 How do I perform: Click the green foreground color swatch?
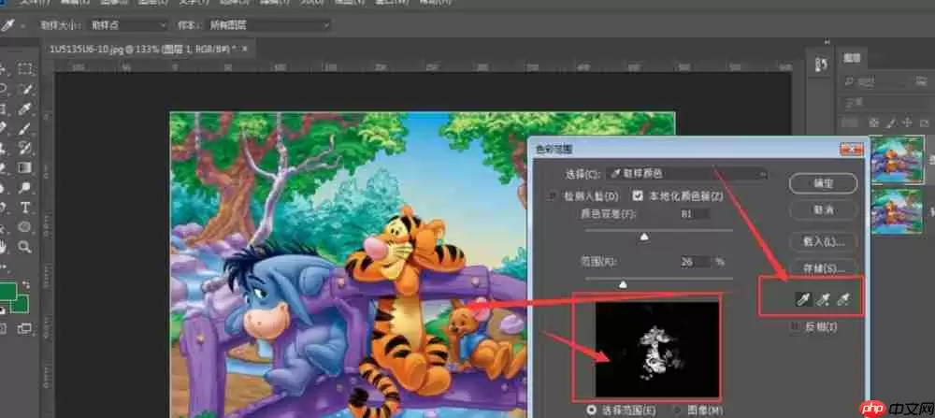coord(7,292)
